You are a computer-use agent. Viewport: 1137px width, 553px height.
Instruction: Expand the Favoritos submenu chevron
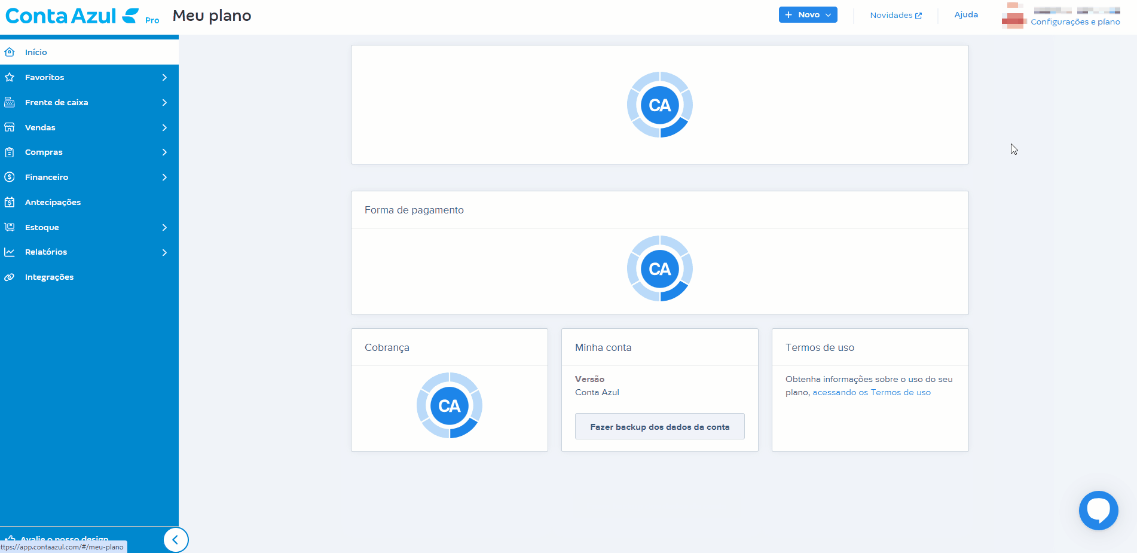tap(164, 77)
